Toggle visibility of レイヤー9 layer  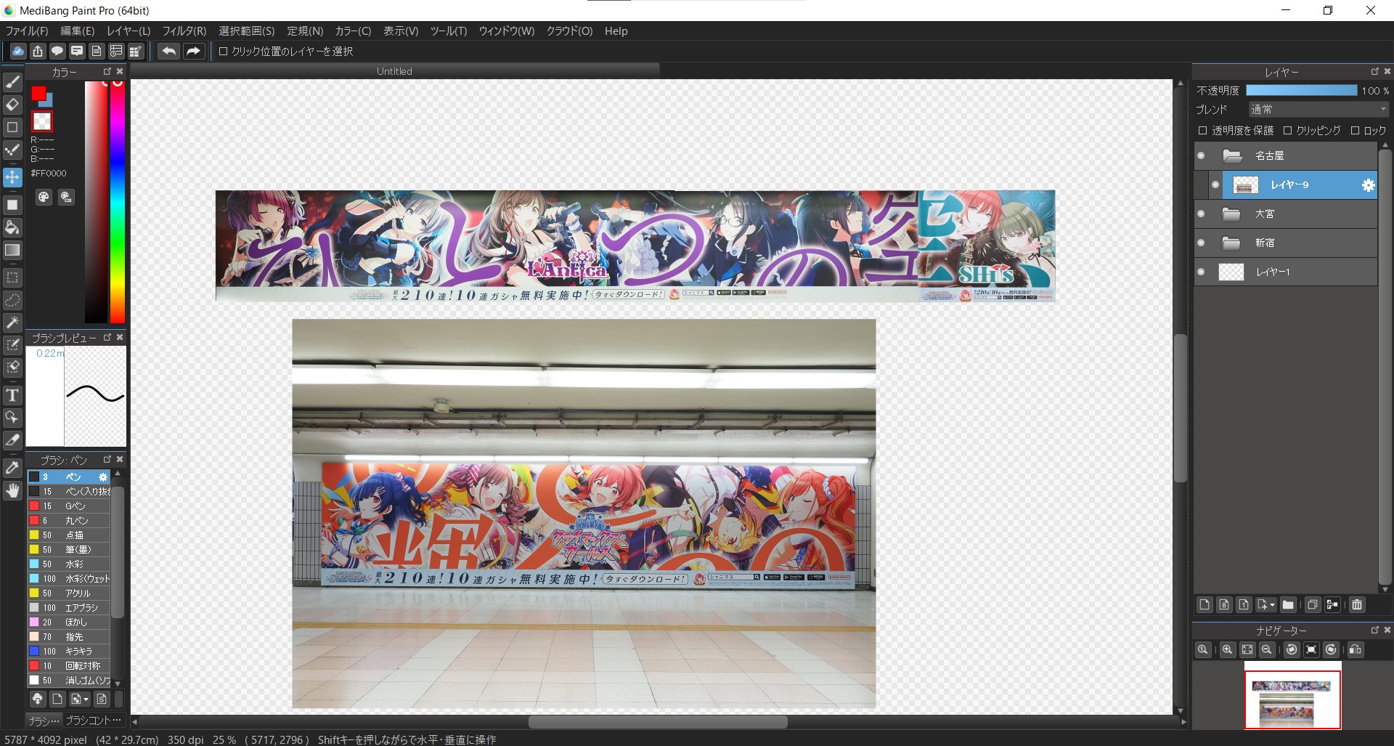point(1215,185)
